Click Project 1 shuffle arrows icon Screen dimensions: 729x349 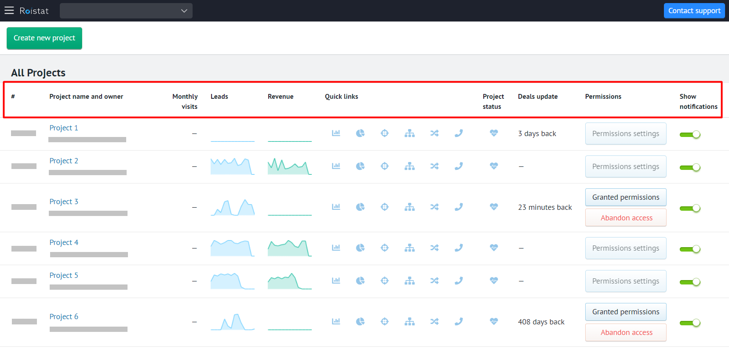(x=434, y=133)
